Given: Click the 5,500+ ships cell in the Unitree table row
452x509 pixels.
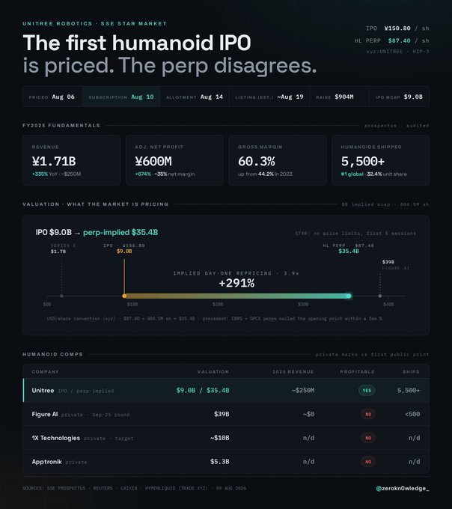Looking at the screenshot, I should click(x=409, y=391).
